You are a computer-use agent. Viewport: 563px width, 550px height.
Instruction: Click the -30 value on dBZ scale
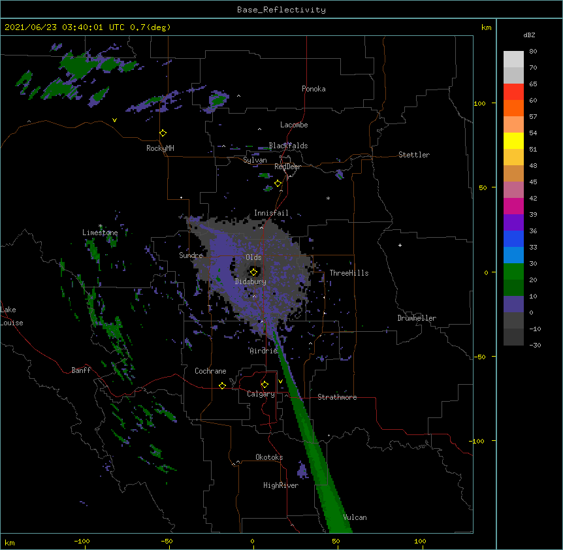click(x=535, y=345)
